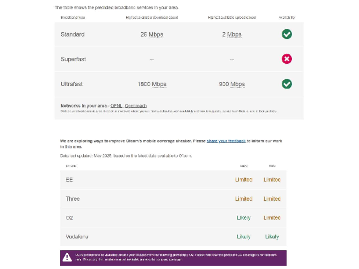Click the Standard broadband green availability checkmark
This screenshot has width=359, height=269.
tap(287, 34)
